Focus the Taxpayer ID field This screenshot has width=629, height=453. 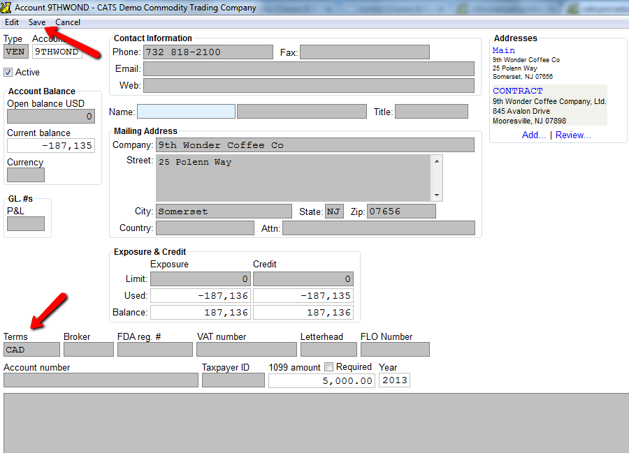(233, 380)
